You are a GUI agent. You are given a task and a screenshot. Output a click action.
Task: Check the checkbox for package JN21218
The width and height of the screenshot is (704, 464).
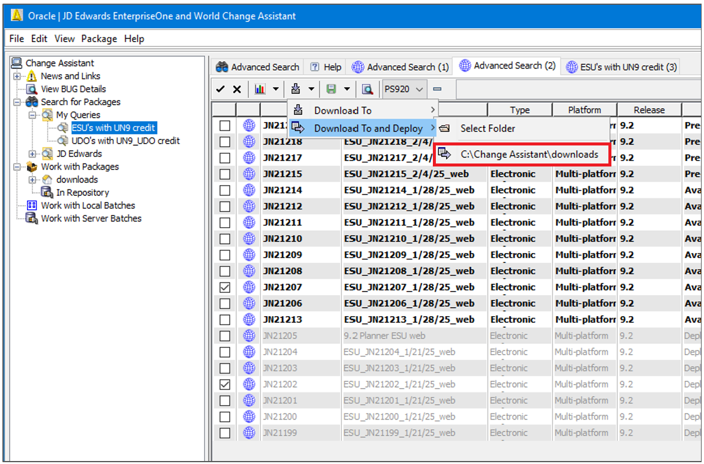[x=224, y=141]
